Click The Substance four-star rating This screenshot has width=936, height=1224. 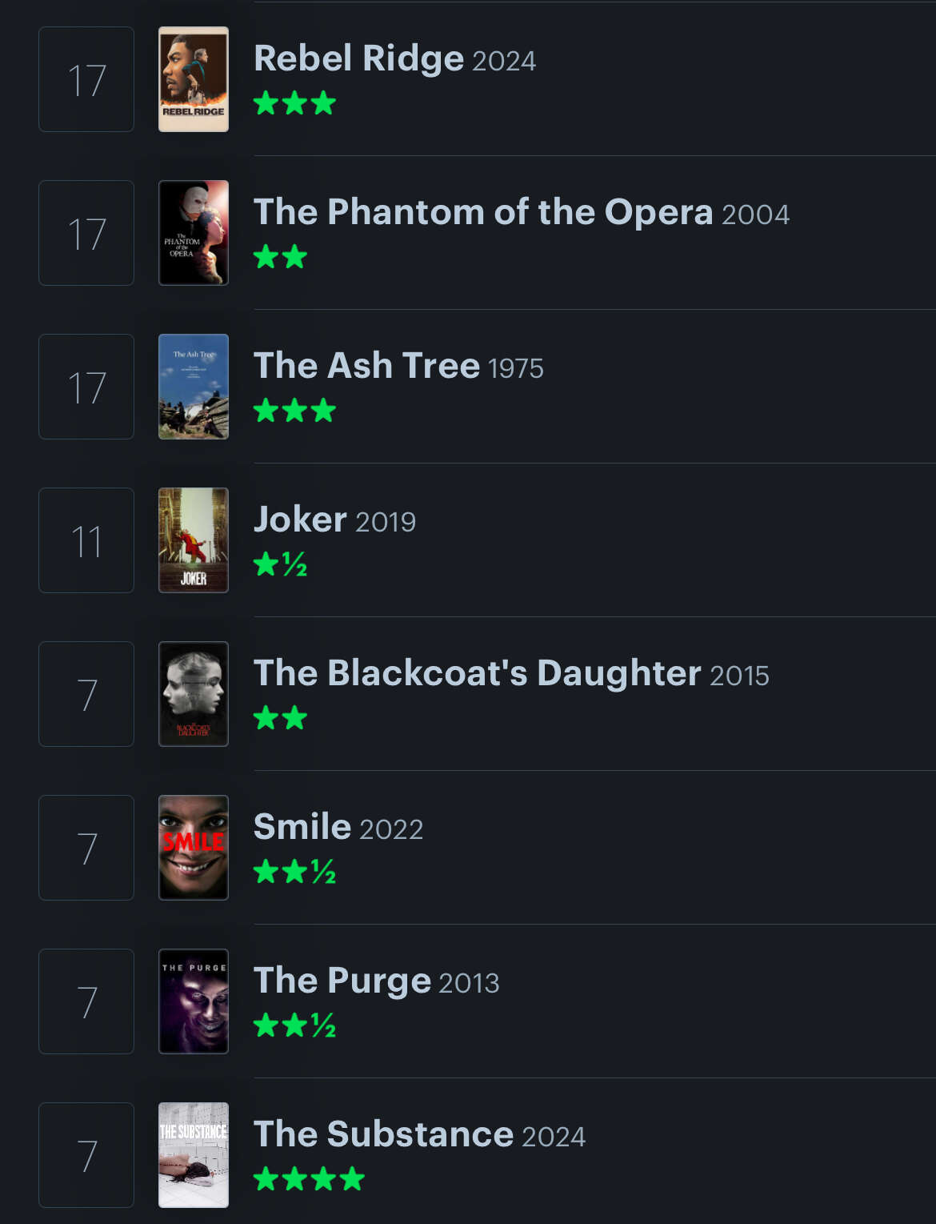(309, 1179)
